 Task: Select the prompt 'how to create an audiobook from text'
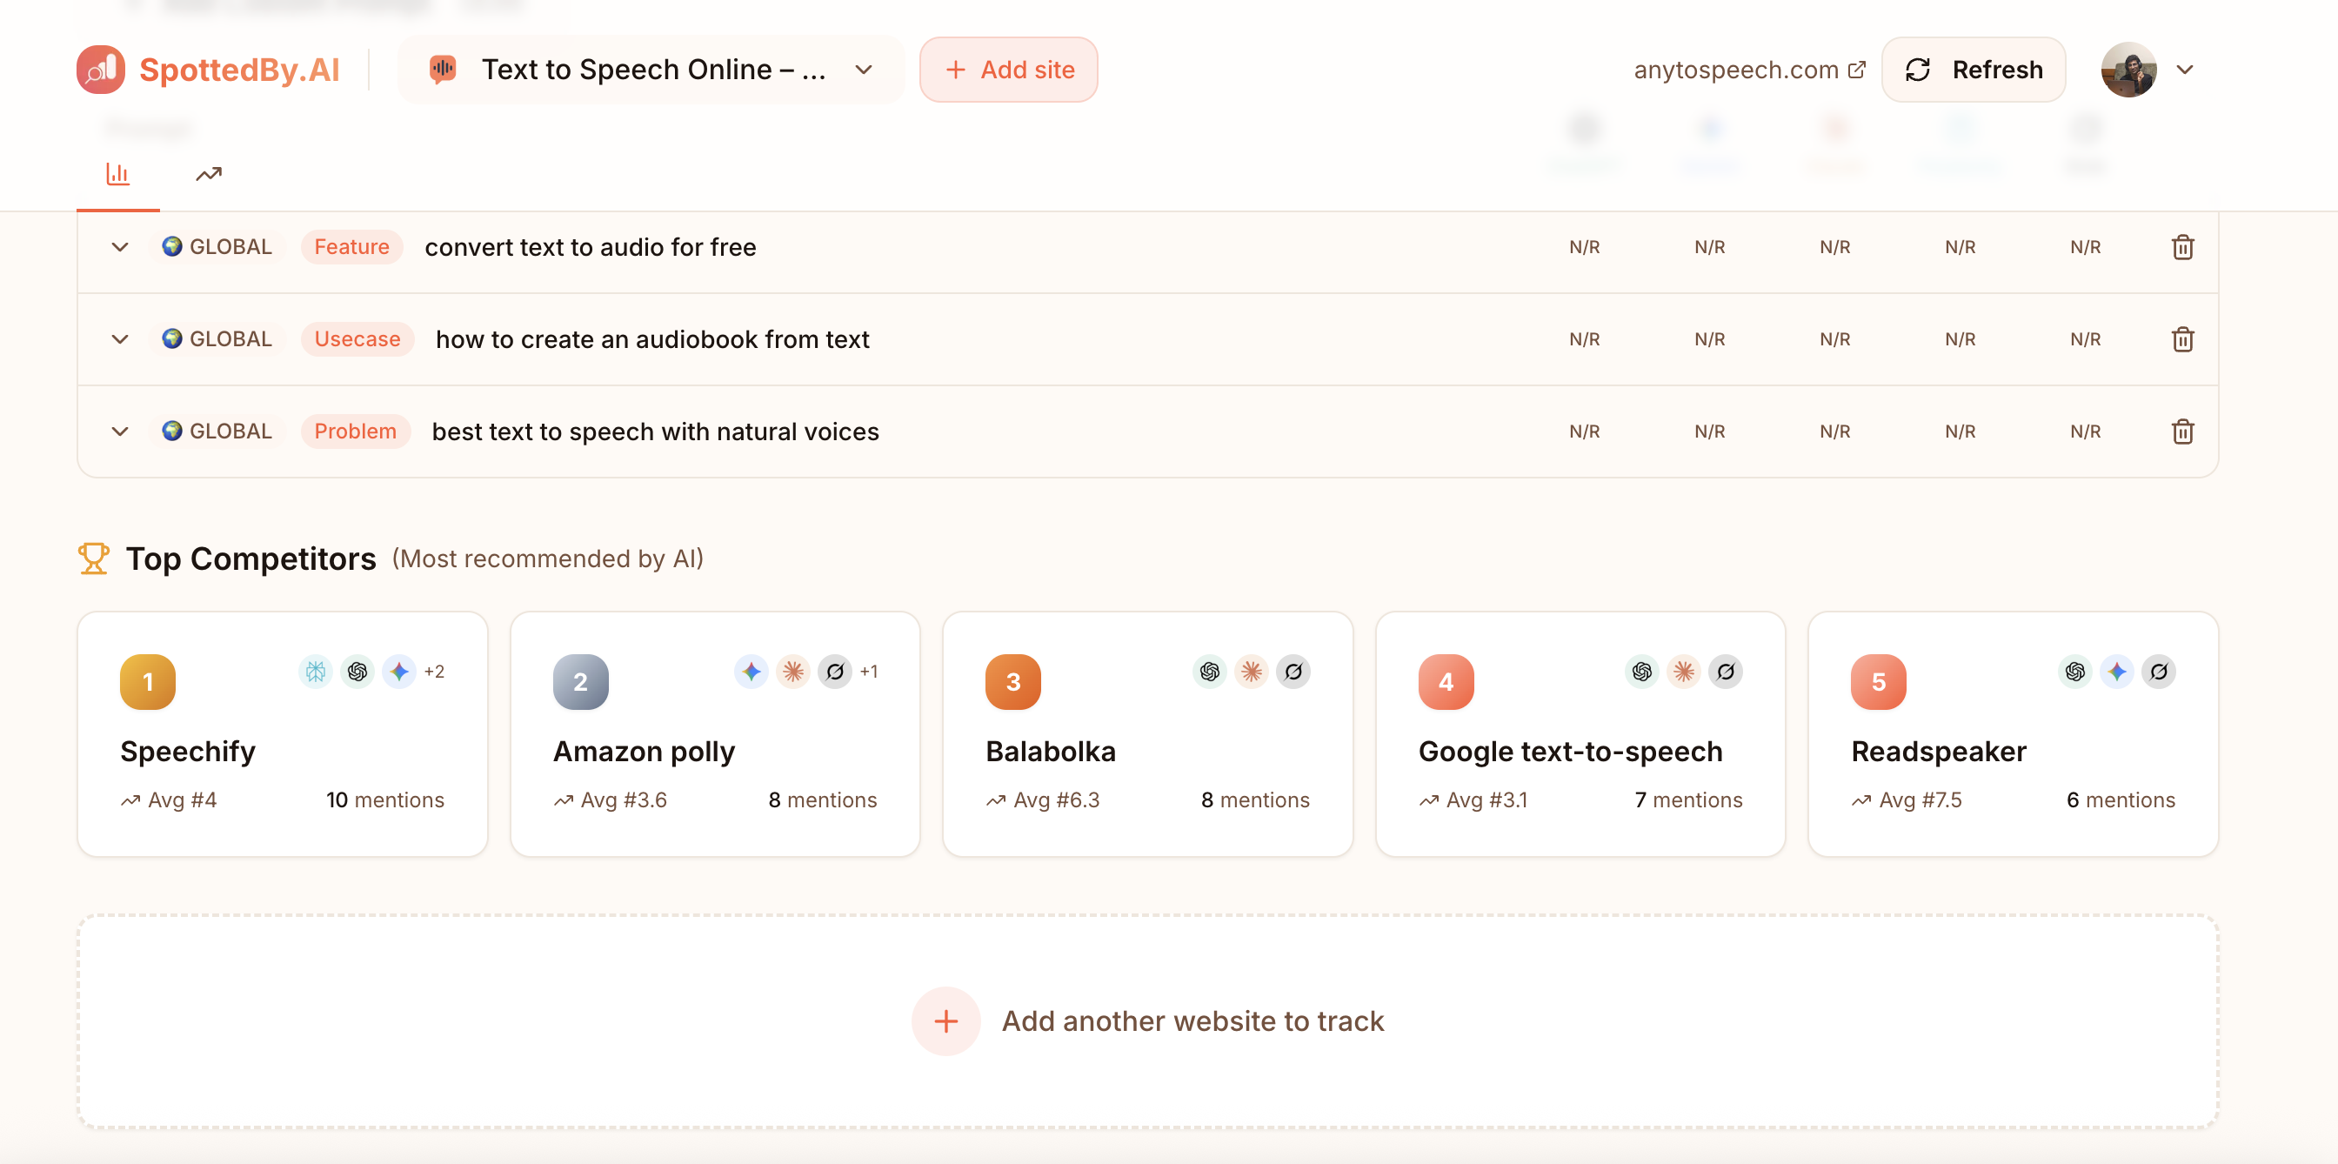point(652,338)
